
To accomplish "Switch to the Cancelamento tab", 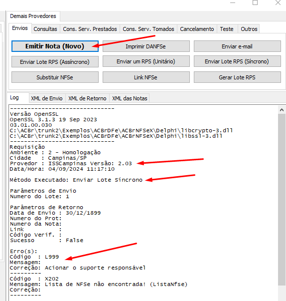I will pyautogui.click(x=197, y=29).
